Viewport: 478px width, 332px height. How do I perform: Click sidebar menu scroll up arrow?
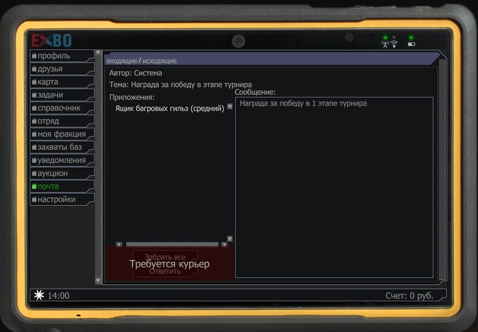pyautogui.click(x=98, y=52)
